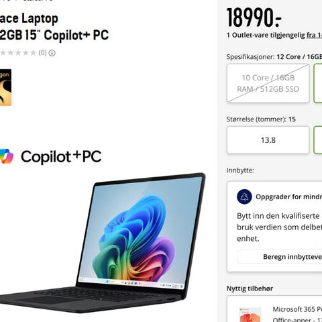This screenshot has width=322, height=322.
Task: Select the 10 Core / 16GB RAM / 512GB SSD option
Action: click(268, 83)
